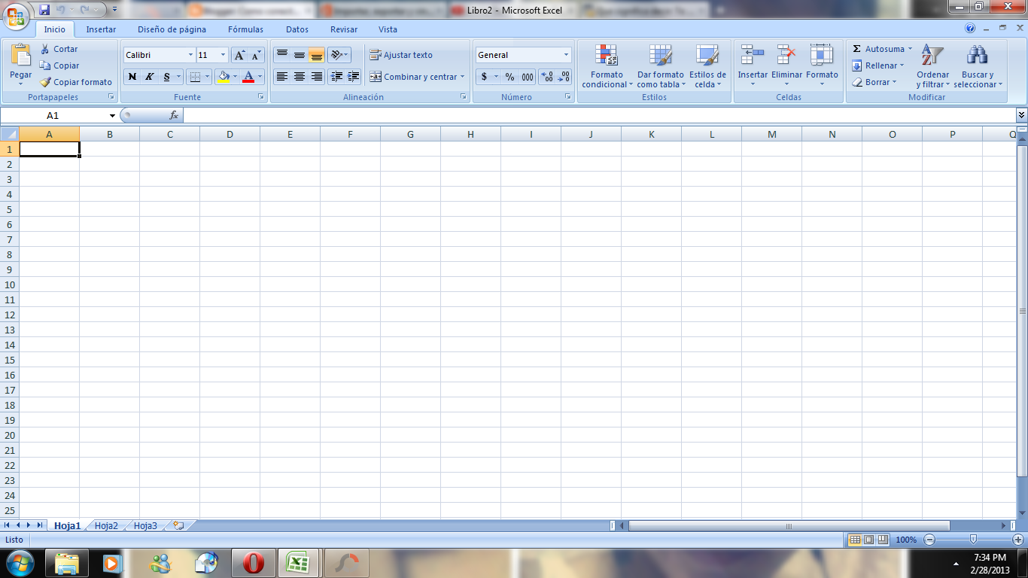
Task: Increase decimal places
Action: 547,77
